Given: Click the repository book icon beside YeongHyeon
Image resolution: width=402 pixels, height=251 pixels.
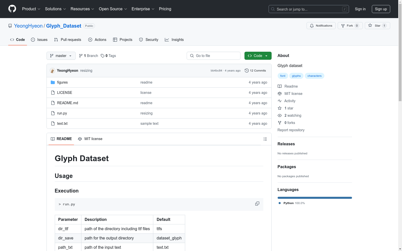Looking at the screenshot, I should (10, 26).
